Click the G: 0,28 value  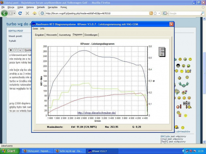pos(137,127)
